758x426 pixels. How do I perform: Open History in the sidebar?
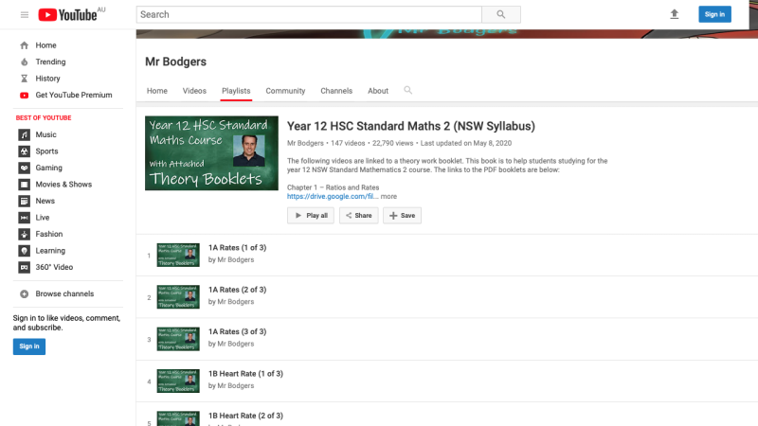click(x=47, y=79)
